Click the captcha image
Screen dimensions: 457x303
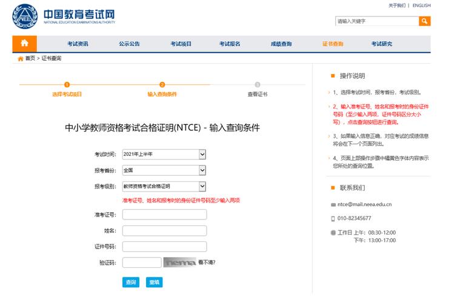180,262
